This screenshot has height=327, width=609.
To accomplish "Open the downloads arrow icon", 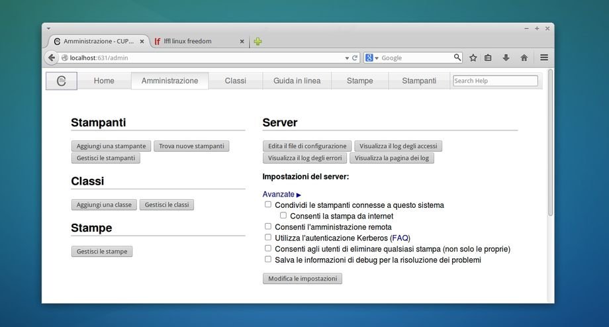I will point(506,58).
